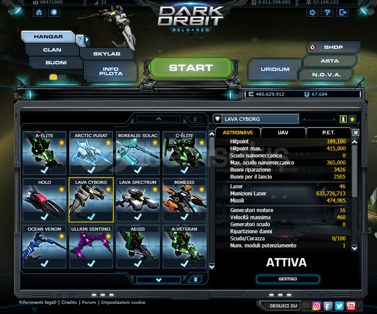Open the Forum link
This screenshot has width=377, height=314.
pyautogui.click(x=89, y=302)
